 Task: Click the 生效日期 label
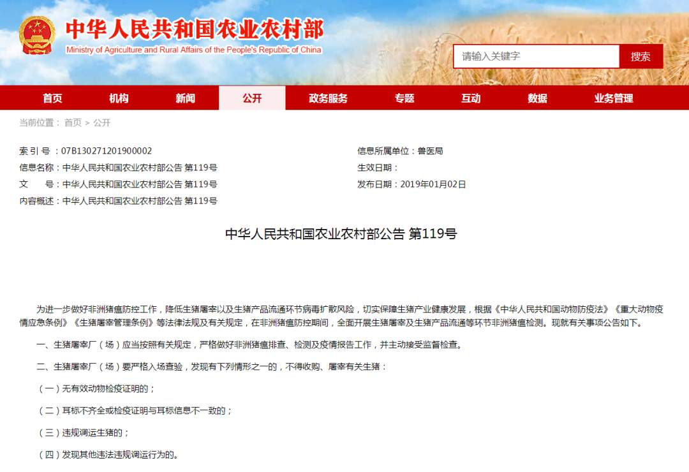(x=378, y=168)
